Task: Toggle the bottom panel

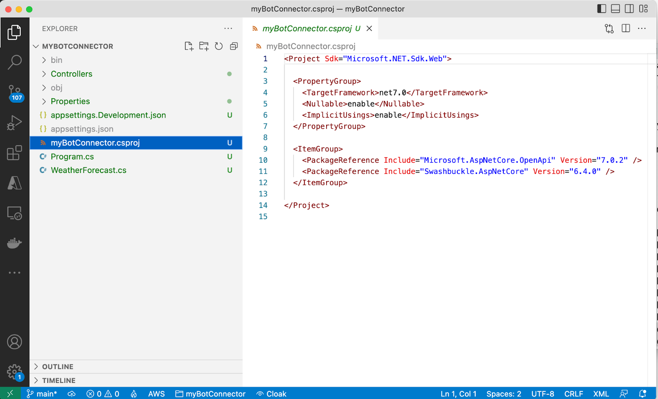Action: click(x=616, y=9)
